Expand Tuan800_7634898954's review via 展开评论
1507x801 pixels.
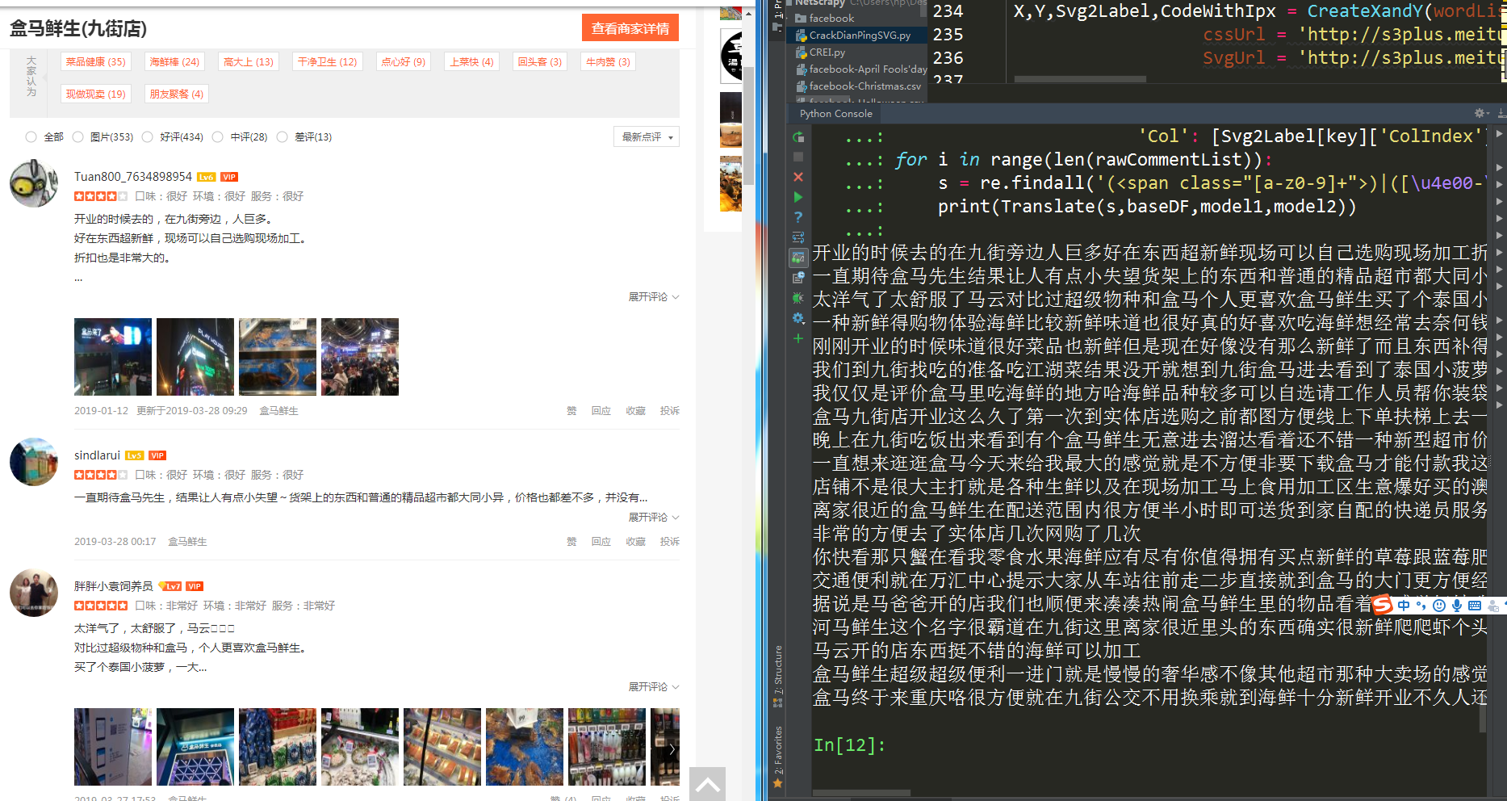(654, 297)
